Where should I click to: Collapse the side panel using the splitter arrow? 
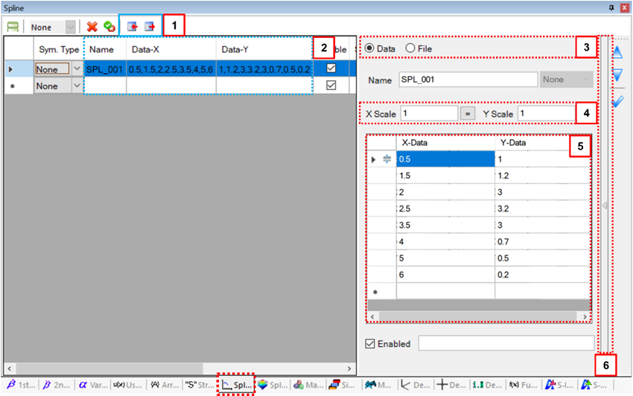click(x=605, y=205)
